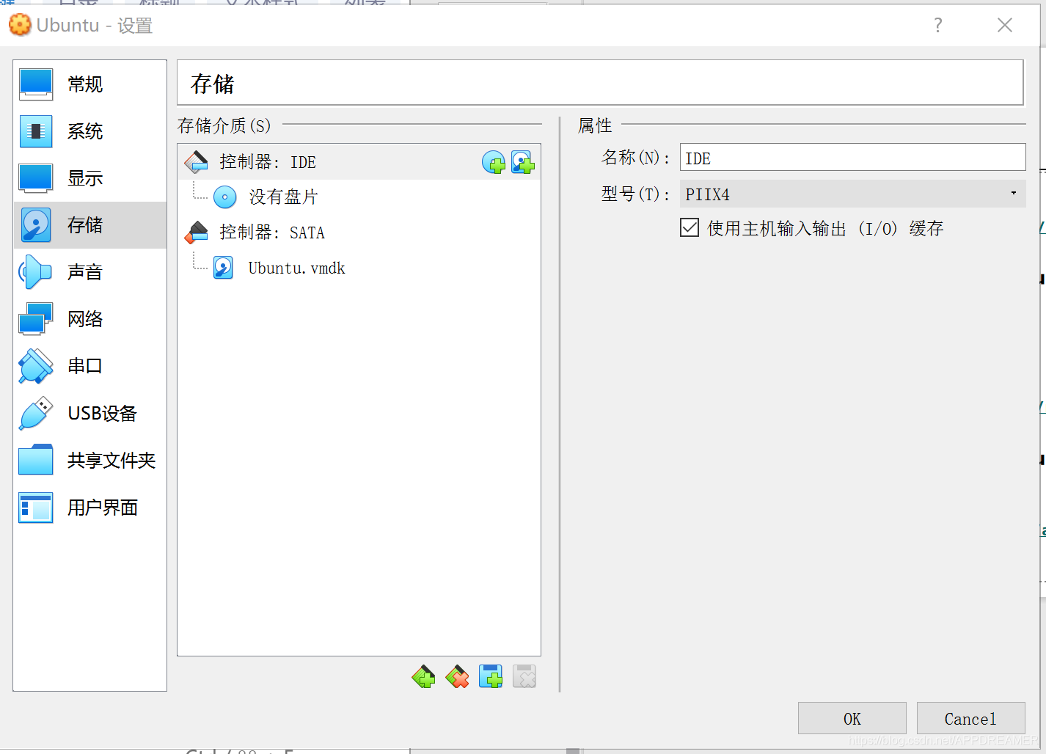The image size is (1046, 754).
Task: Click the greyed remove attachment icon
Action: 524,676
